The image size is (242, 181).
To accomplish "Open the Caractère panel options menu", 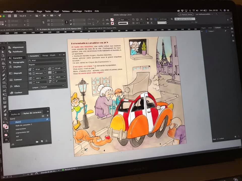I will click(x=64, y=55).
